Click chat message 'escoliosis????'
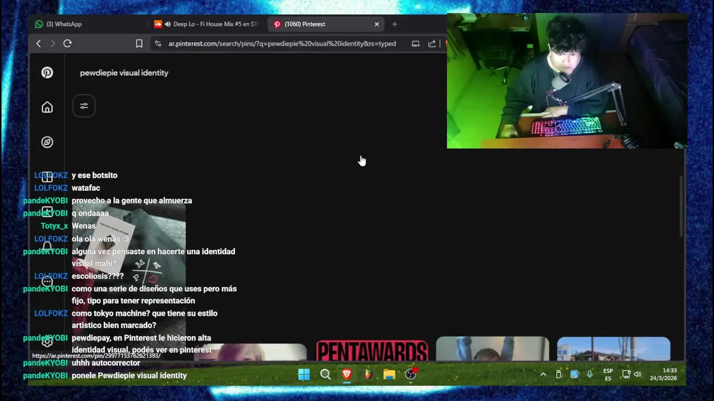This screenshot has width=714, height=401. coord(98,276)
